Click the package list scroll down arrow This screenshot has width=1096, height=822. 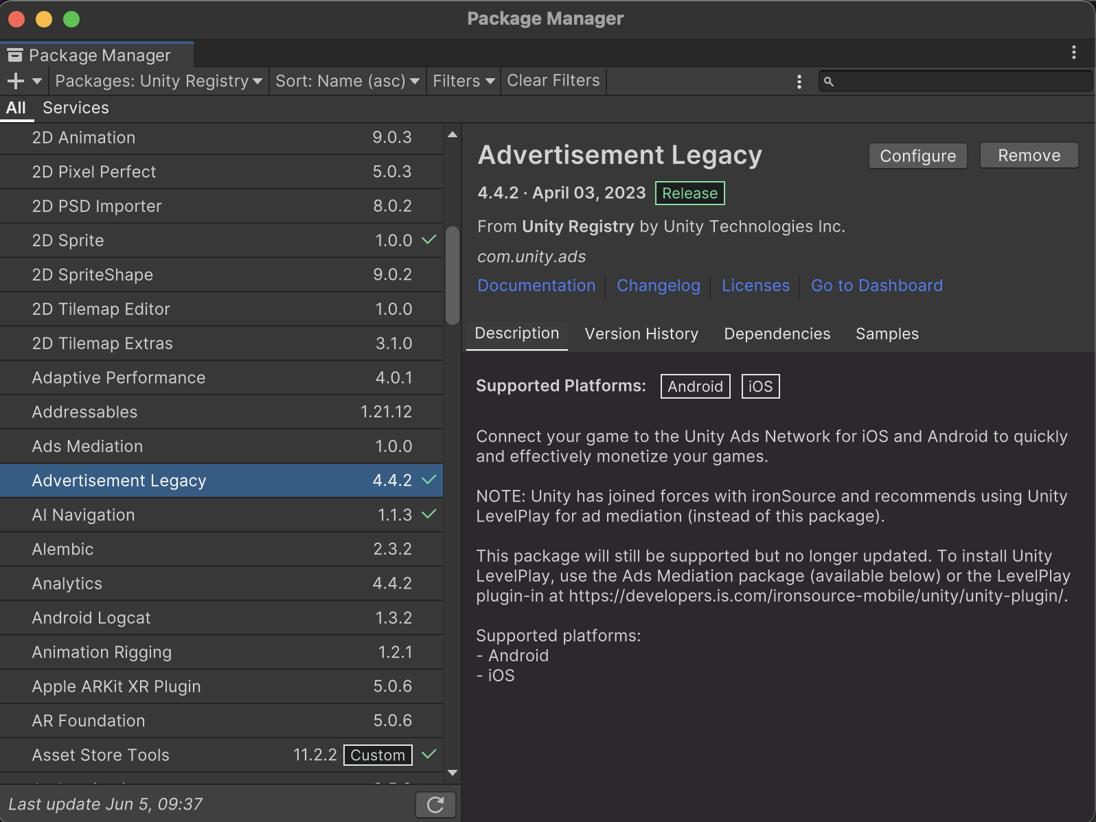click(x=453, y=773)
